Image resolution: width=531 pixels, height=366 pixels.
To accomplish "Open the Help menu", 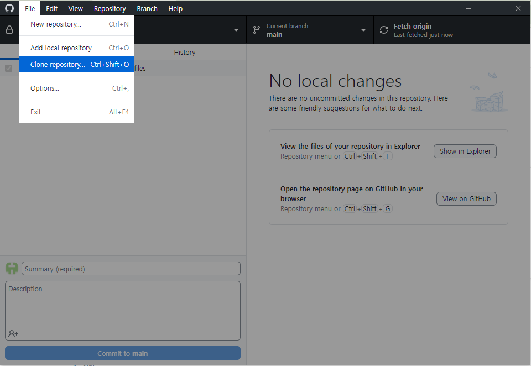I will coord(175,8).
